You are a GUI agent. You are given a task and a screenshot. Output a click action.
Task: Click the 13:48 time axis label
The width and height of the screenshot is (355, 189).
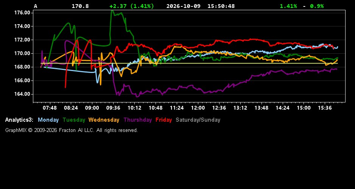tap(261, 108)
